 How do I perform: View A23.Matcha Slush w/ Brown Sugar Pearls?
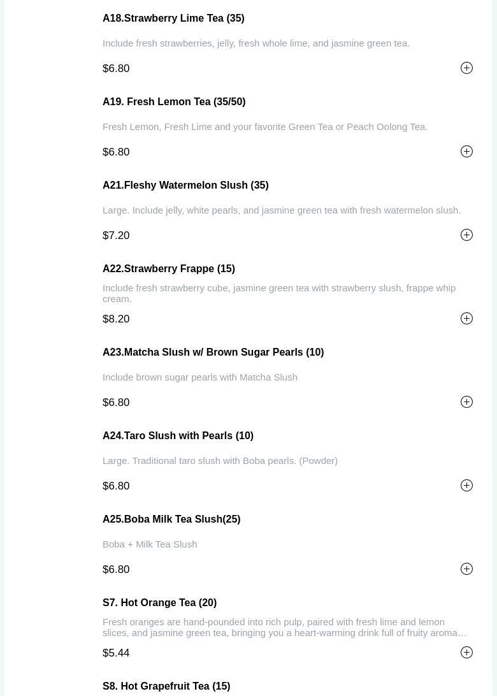point(213,352)
